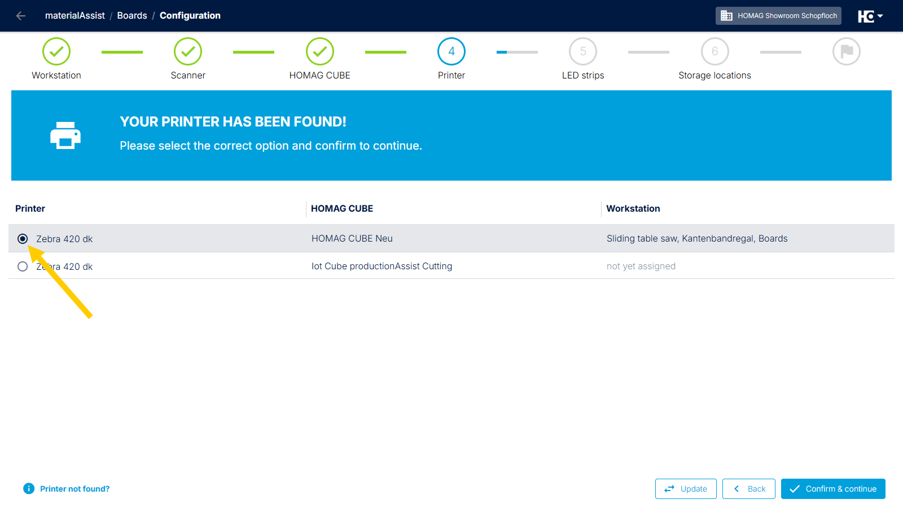
Task: Click the HOMAG CUBE step checkmark icon
Action: (320, 51)
